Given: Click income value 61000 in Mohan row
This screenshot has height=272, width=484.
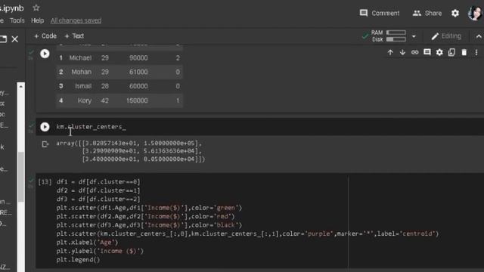Looking at the screenshot, I should (138, 72).
